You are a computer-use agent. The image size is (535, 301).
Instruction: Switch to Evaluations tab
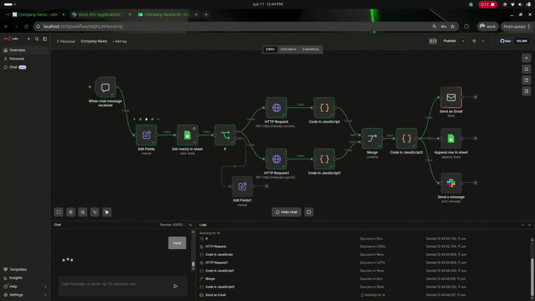pos(310,49)
